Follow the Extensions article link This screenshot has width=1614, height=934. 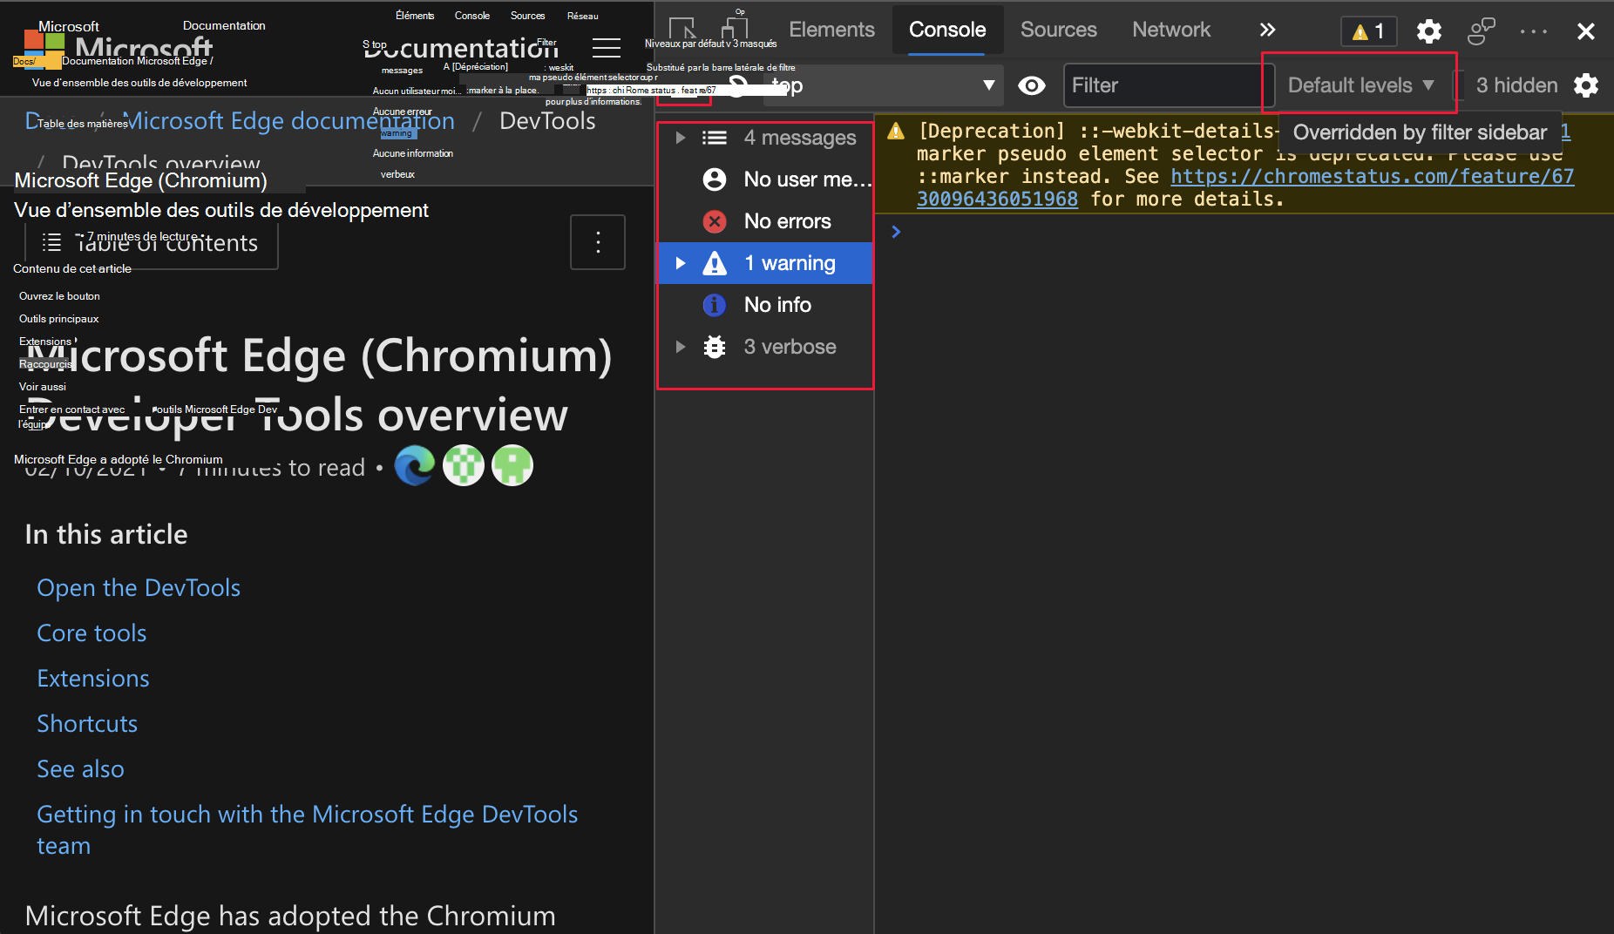tap(93, 679)
